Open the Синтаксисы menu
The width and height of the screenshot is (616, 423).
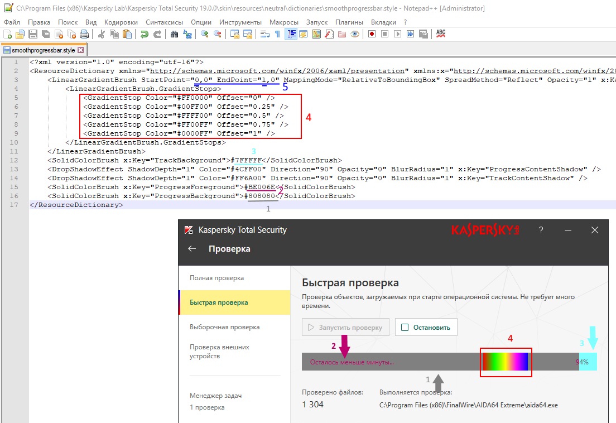pos(164,22)
